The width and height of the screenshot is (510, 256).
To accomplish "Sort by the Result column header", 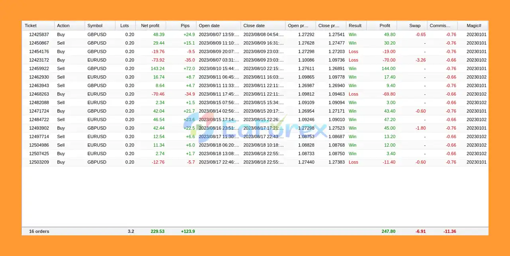I will [x=355, y=25].
